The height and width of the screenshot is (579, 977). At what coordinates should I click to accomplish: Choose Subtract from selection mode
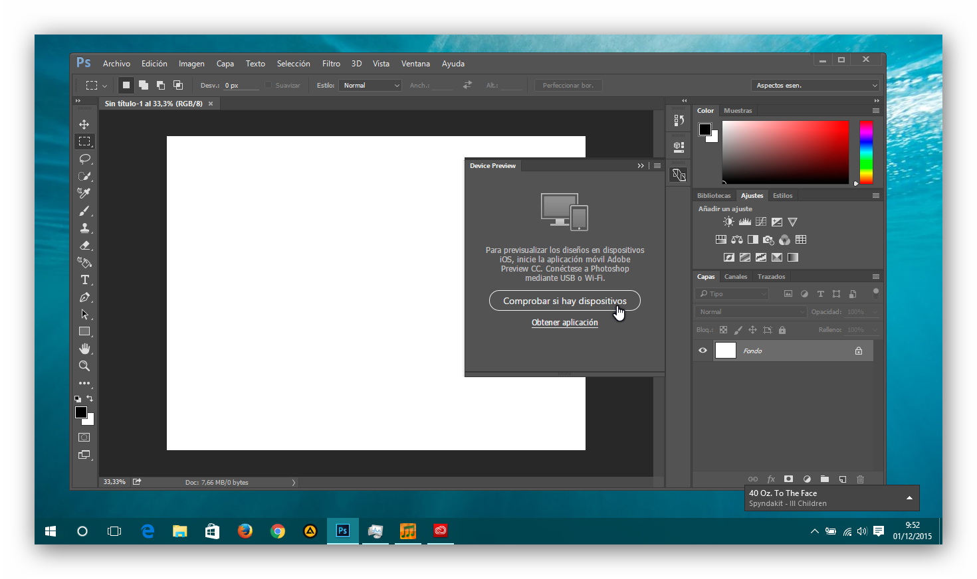point(160,85)
